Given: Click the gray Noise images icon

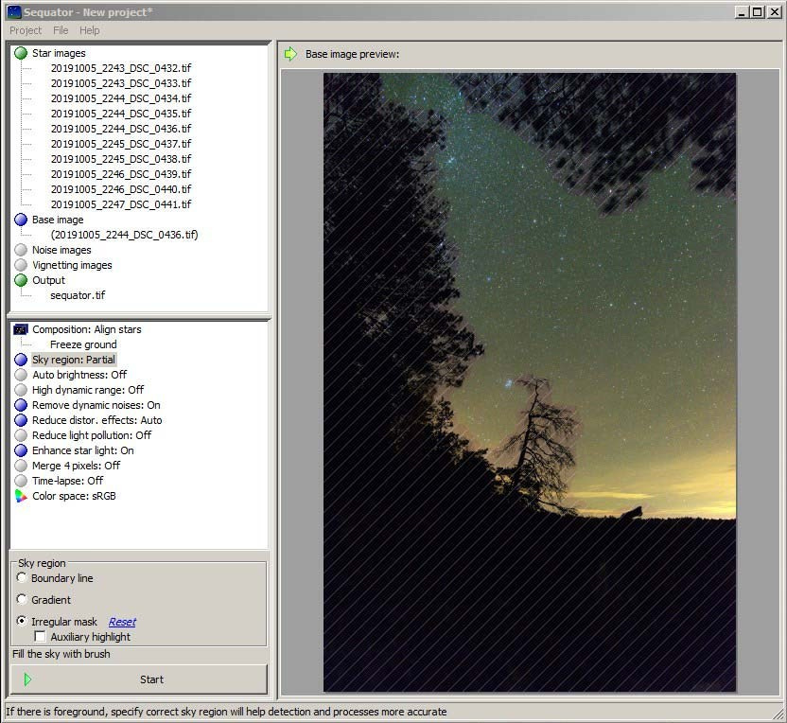Looking at the screenshot, I should pyautogui.click(x=21, y=250).
